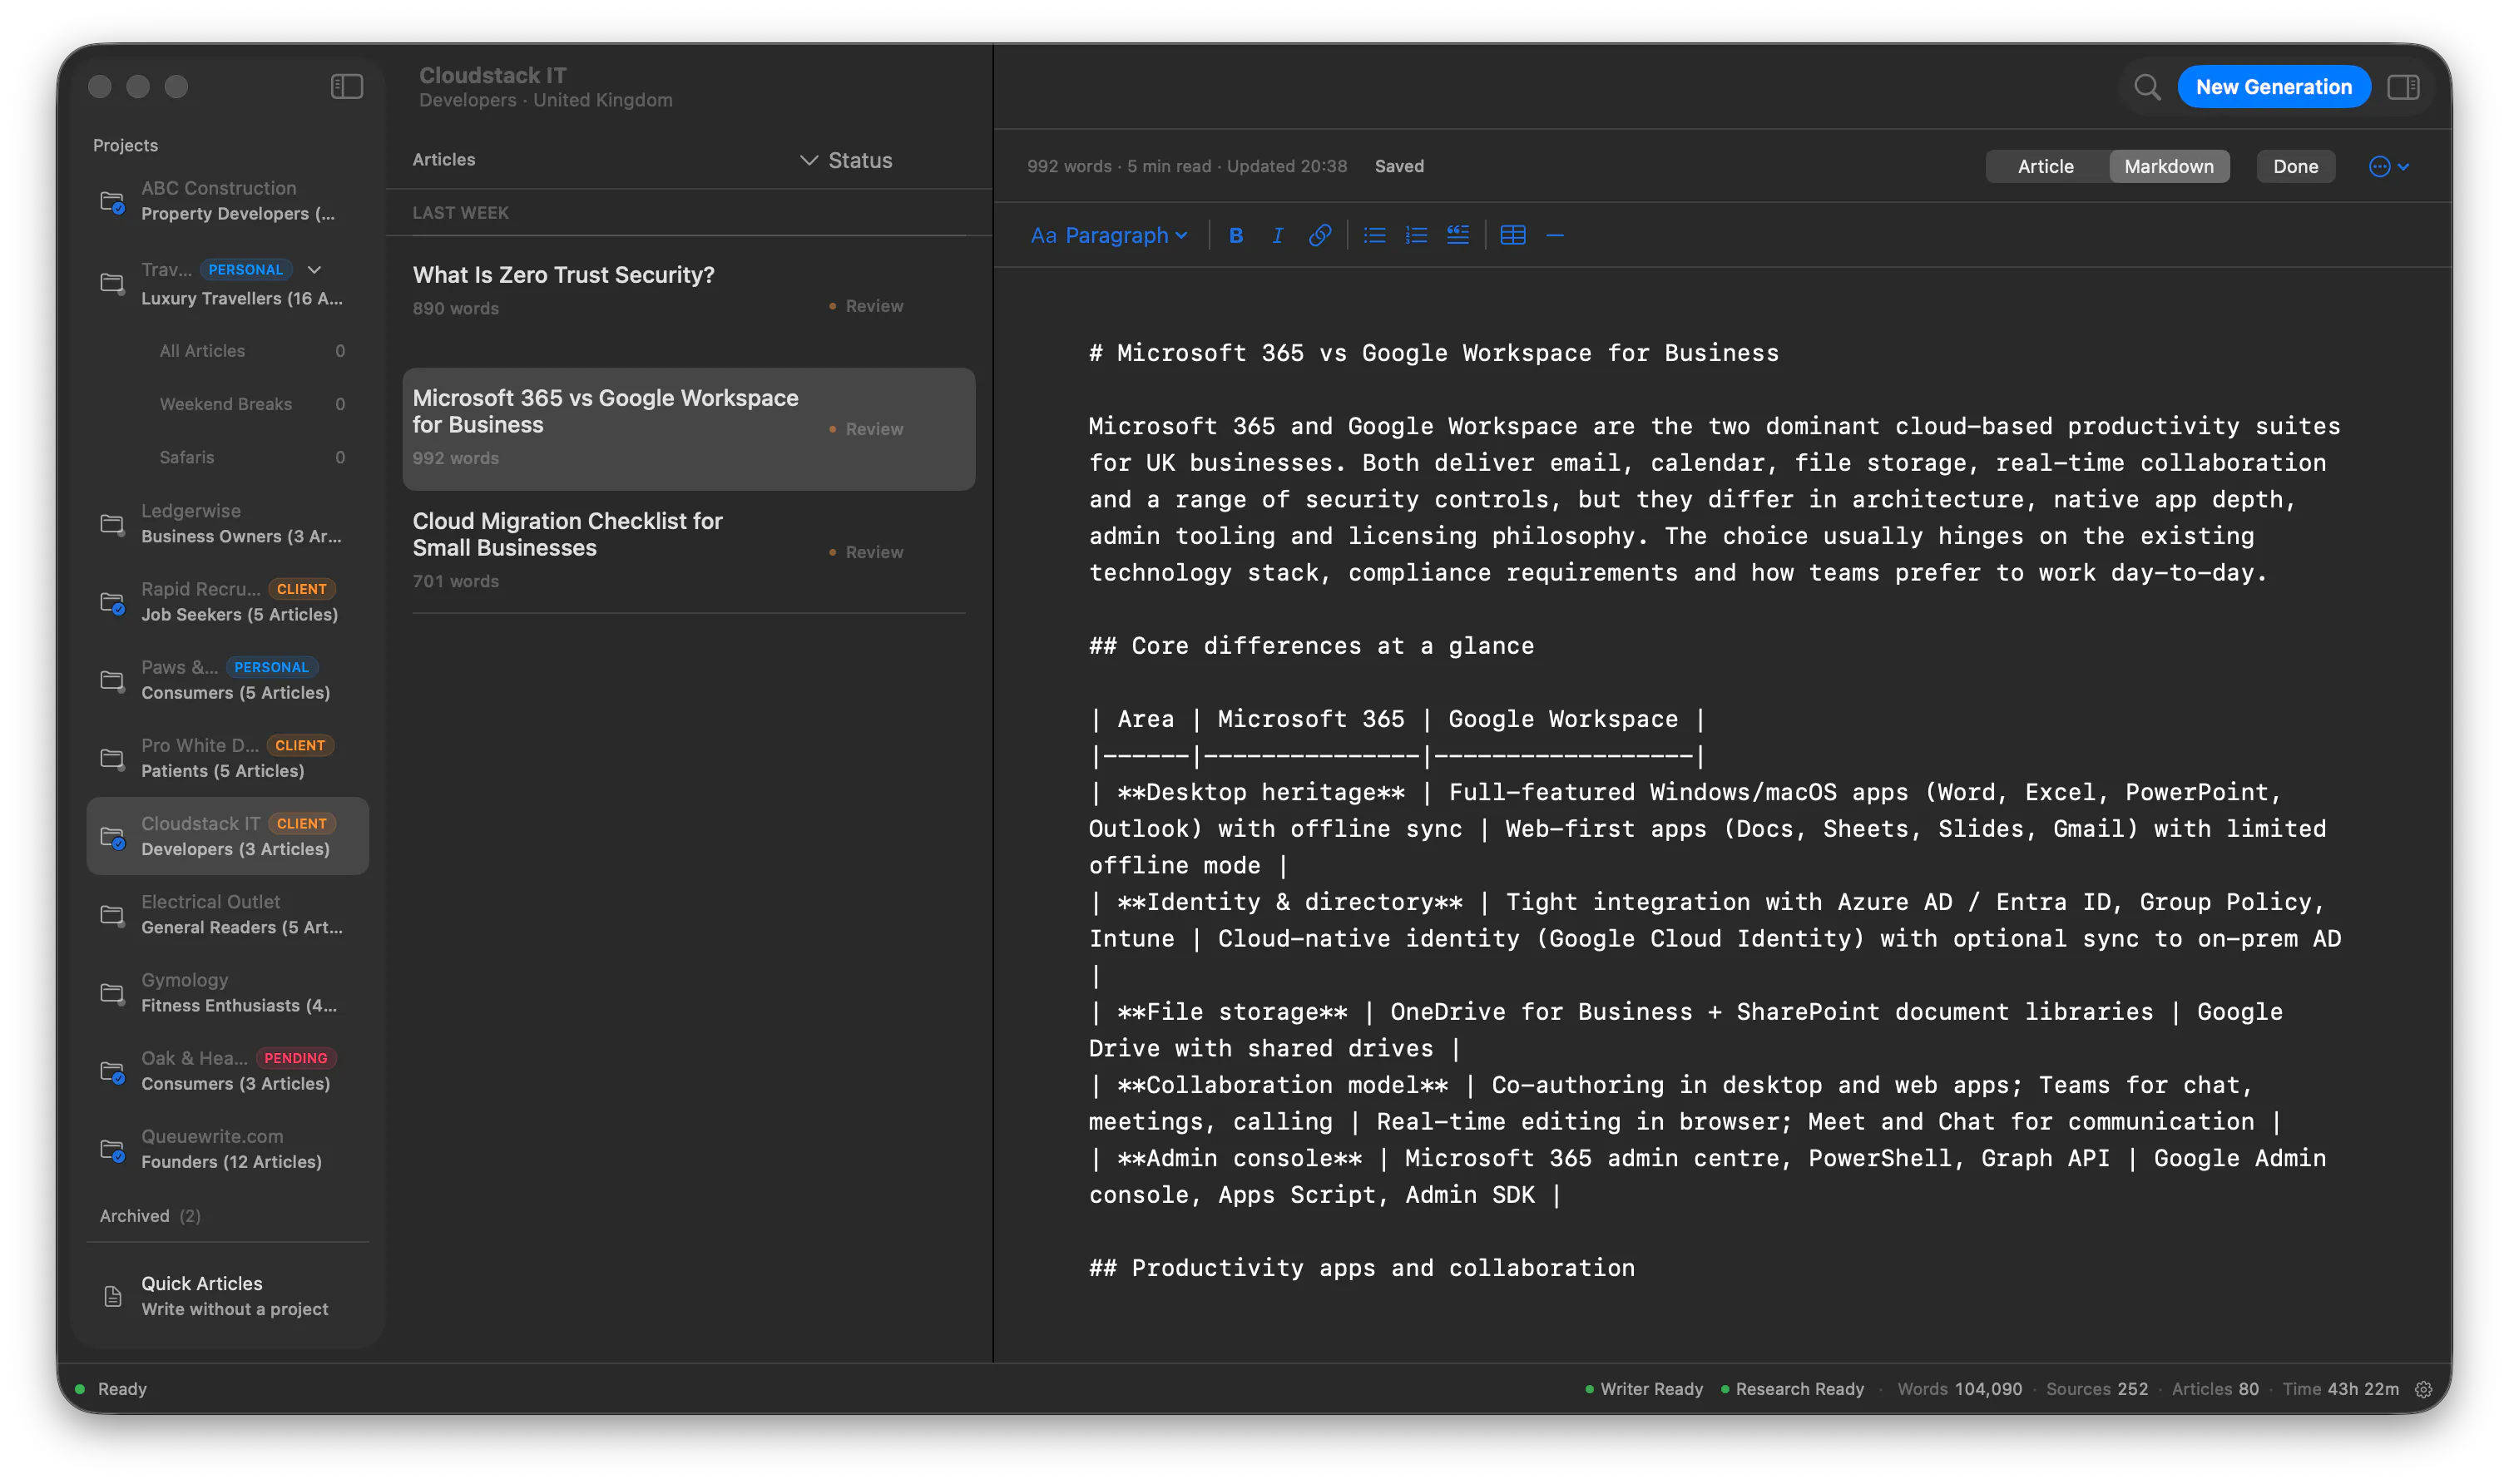The width and height of the screenshot is (2509, 1484).
Task: Insert a table
Action: (x=1513, y=235)
